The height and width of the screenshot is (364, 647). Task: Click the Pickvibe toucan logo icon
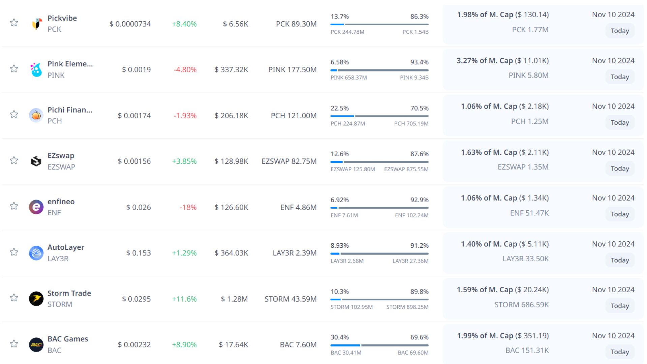[36, 24]
